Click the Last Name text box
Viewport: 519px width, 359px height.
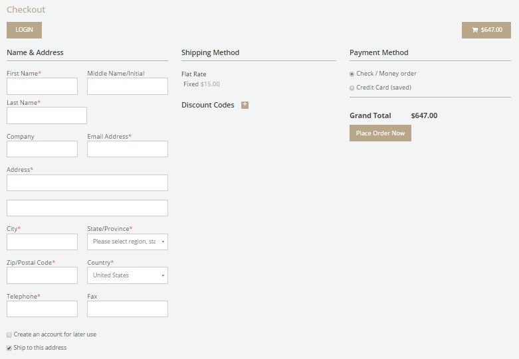pos(47,115)
